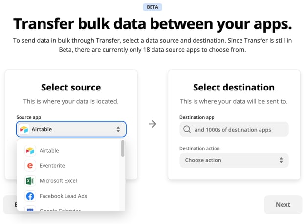Collapse the Source app dropdown using its arrows
Image resolution: width=305 pixels, height=224 pixels.
click(x=118, y=129)
